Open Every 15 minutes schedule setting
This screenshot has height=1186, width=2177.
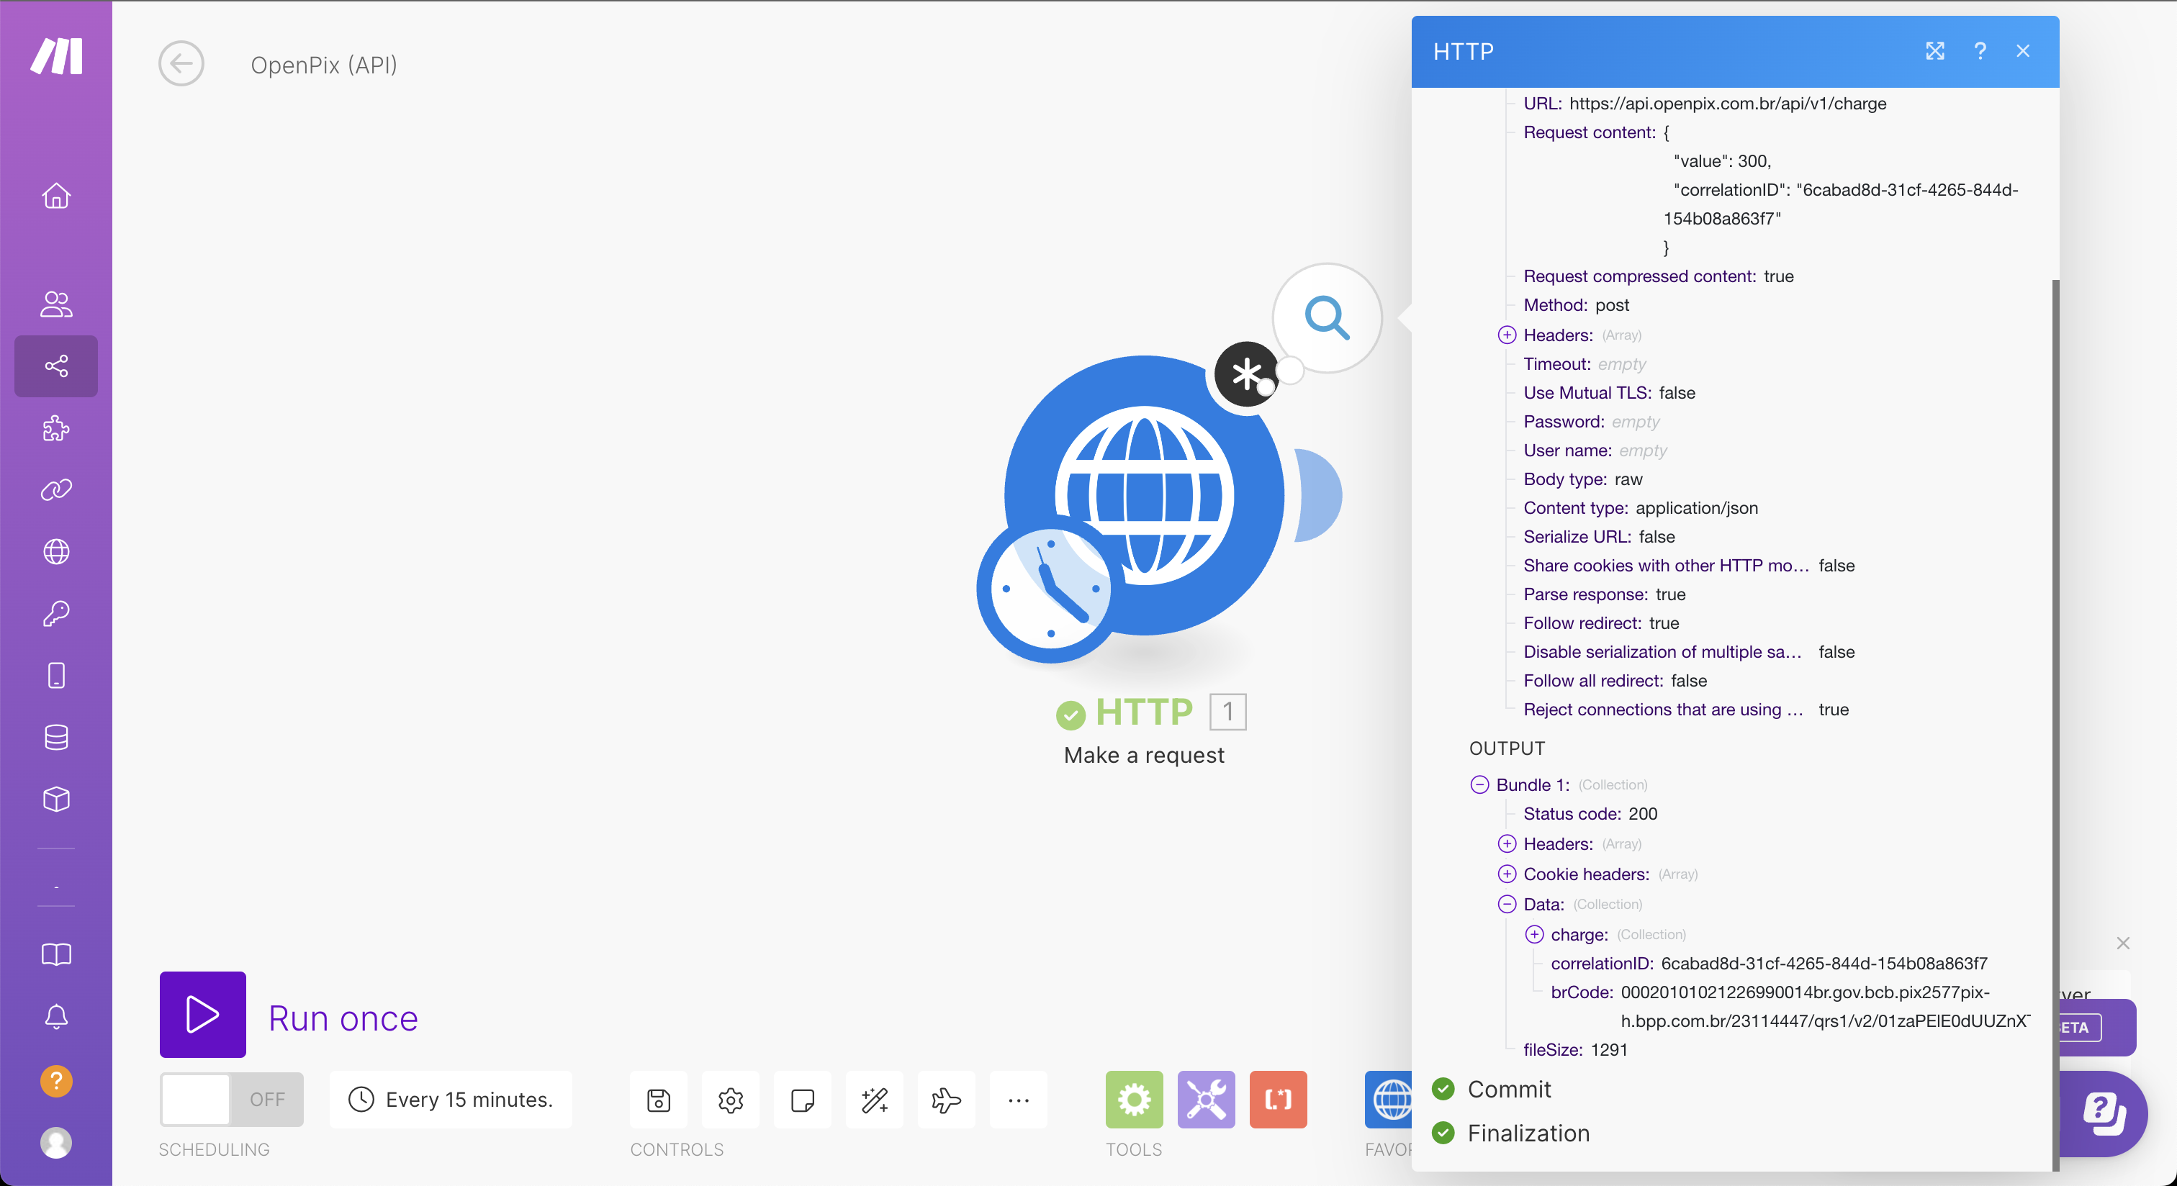tap(451, 1099)
